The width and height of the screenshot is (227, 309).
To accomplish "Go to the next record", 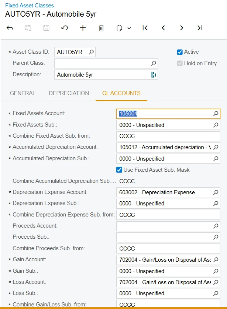I will tap(182, 28).
